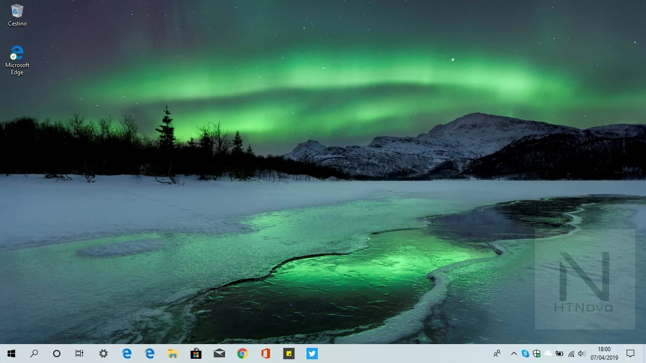Open the volume speaker tray icon
The image size is (646, 363).
coord(582,354)
